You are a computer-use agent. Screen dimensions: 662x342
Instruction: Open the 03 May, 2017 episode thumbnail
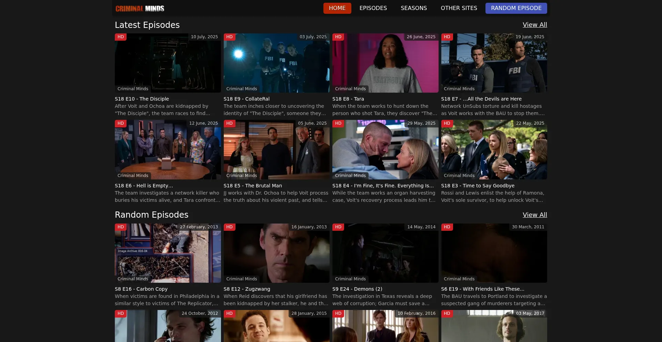494,326
